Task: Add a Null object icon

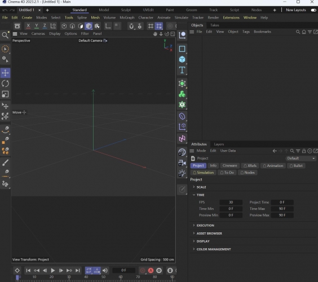Action: pos(182,36)
